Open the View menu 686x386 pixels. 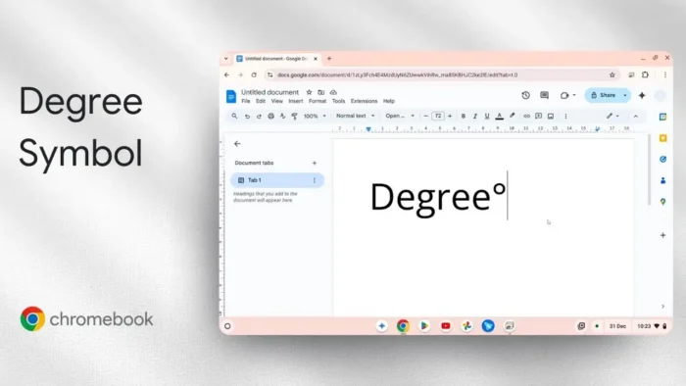(x=277, y=101)
